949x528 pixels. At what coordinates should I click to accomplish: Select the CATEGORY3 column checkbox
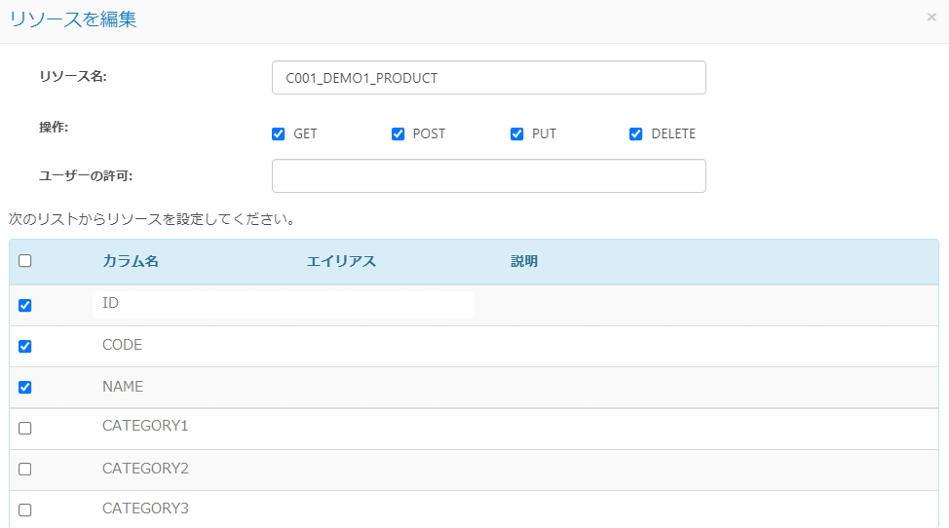tap(25, 509)
